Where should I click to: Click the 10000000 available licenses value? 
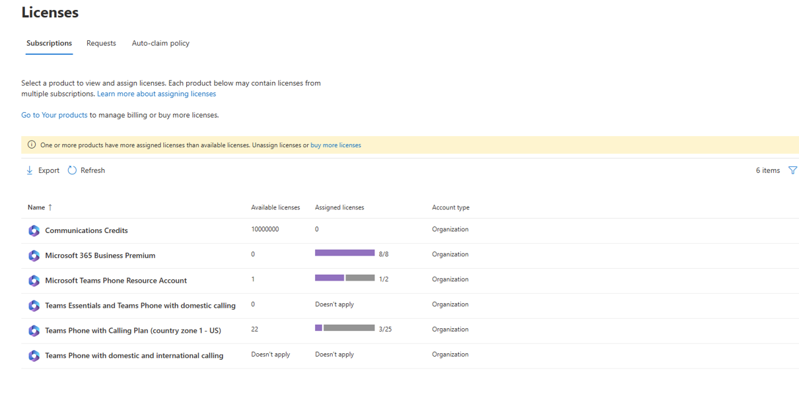(265, 230)
